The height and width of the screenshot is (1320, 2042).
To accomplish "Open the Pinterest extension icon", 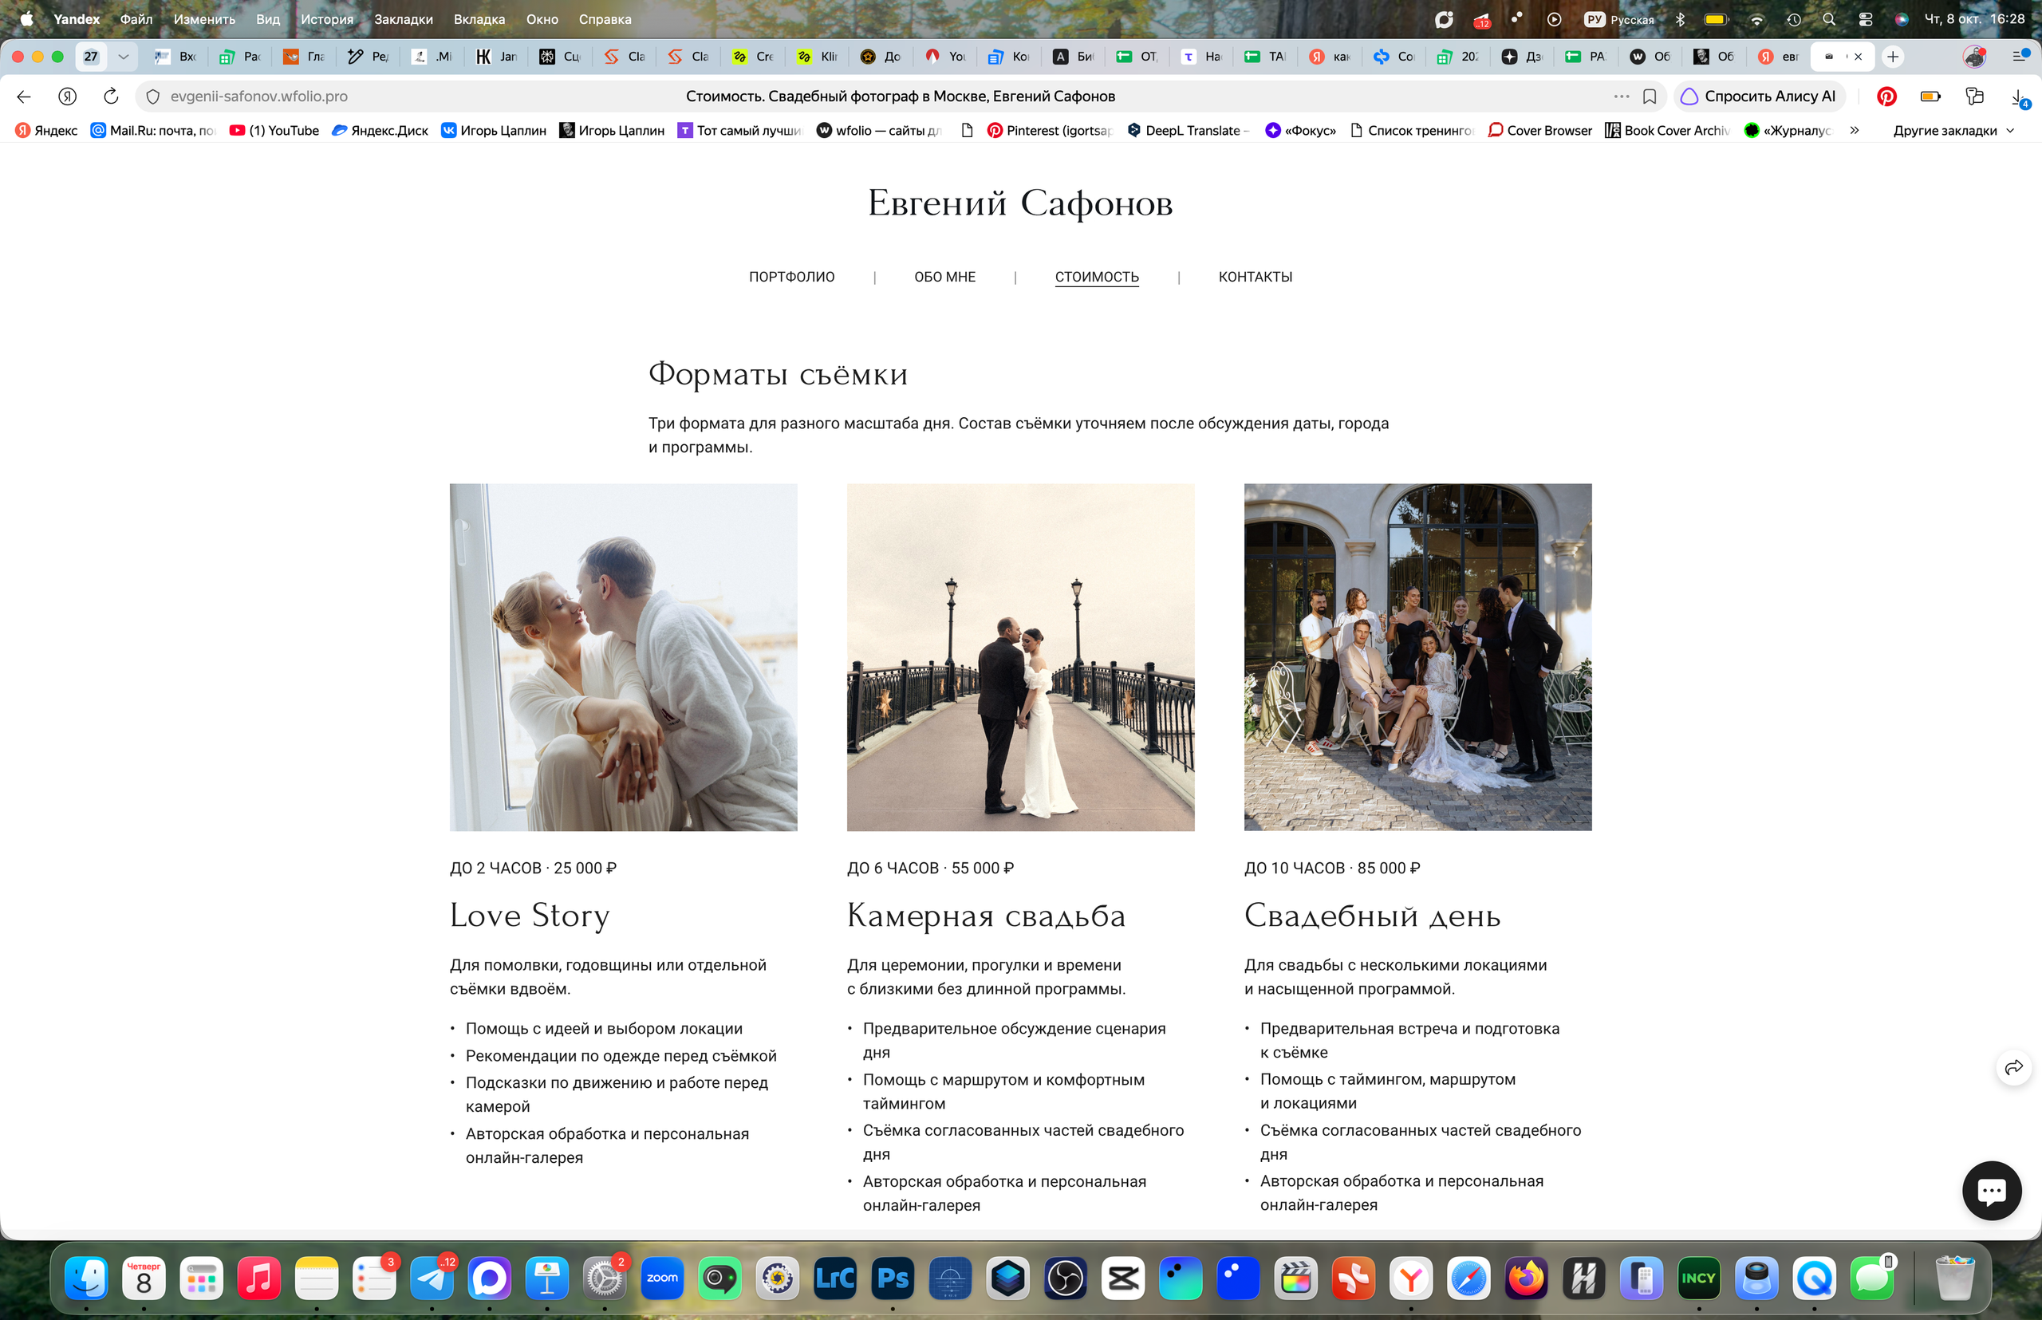I will point(1886,96).
